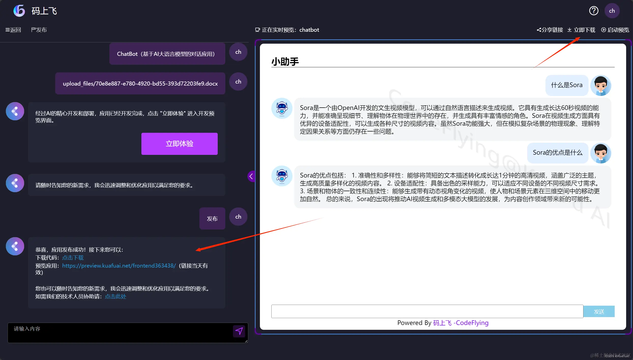Click 启动预览 to start preview

pos(615,30)
